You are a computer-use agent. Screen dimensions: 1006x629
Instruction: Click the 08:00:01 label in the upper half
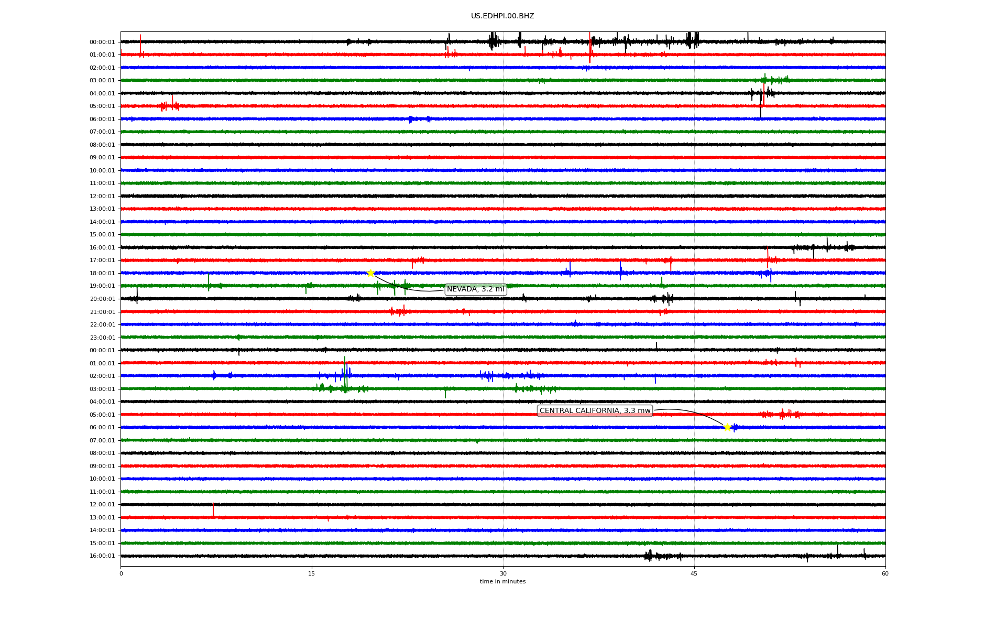[x=102, y=145]
